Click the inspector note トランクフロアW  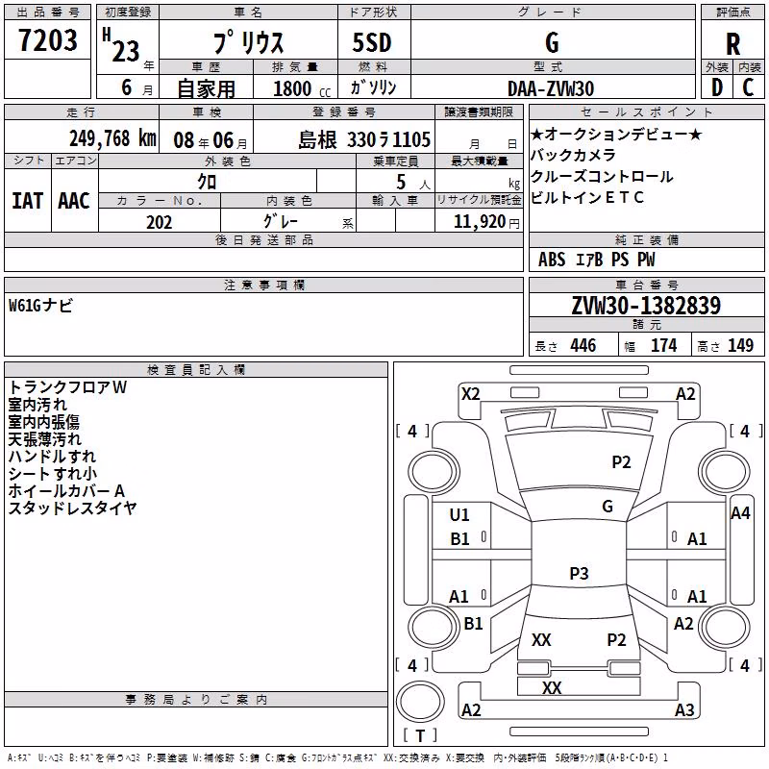67,387
